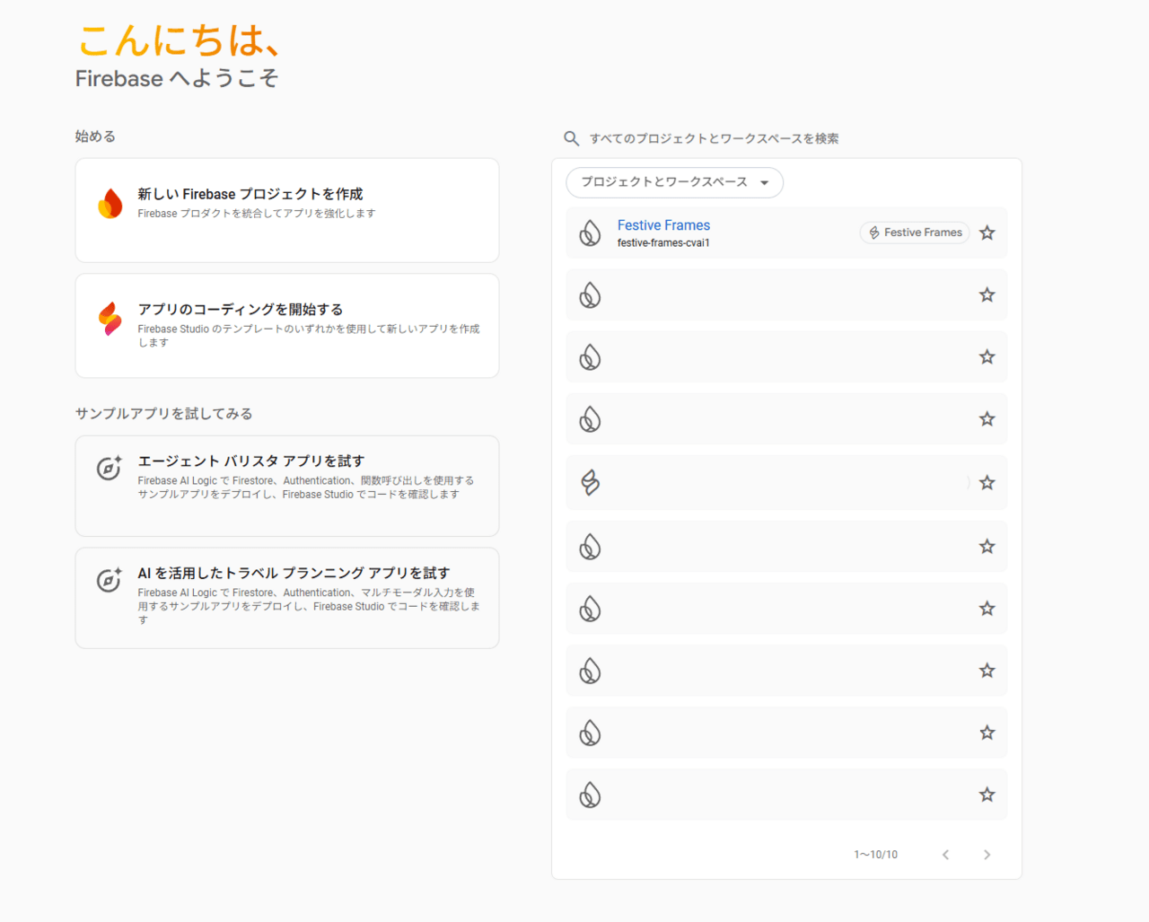
Task: Click the サンプルアプリを試してみる section heading
Action: point(163,414)
